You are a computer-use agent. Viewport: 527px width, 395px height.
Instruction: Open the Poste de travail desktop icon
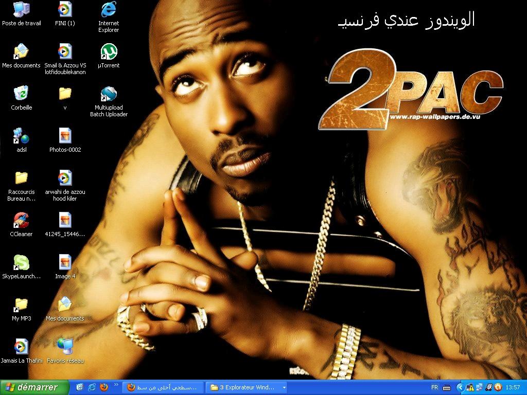click(x=22, y=13)
